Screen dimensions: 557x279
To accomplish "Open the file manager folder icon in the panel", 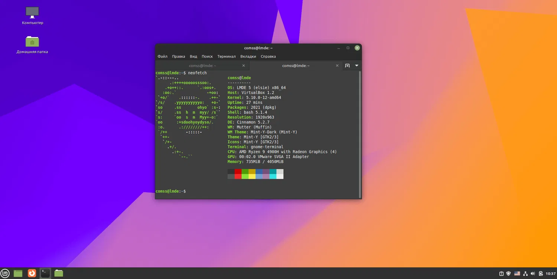I will coord(59,273).
